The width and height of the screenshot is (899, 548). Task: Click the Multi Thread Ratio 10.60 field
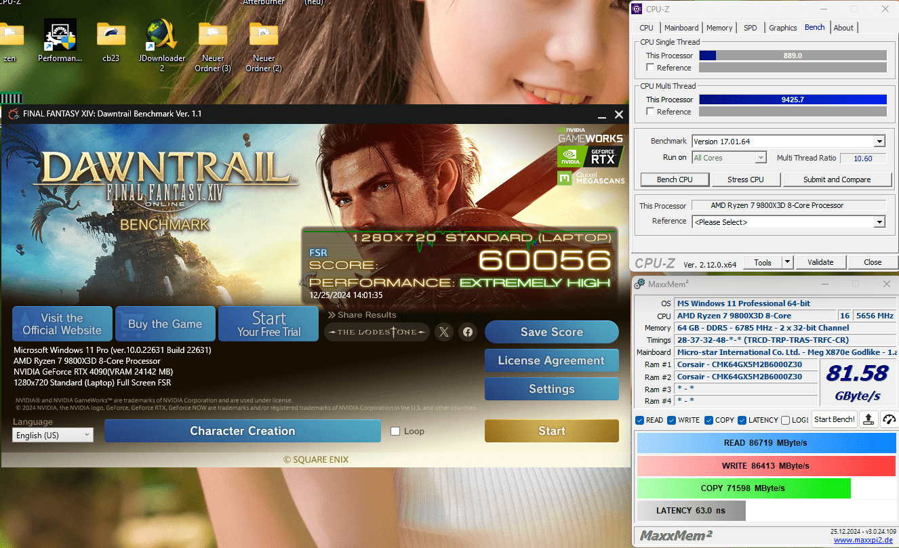[x=863, y=158]
